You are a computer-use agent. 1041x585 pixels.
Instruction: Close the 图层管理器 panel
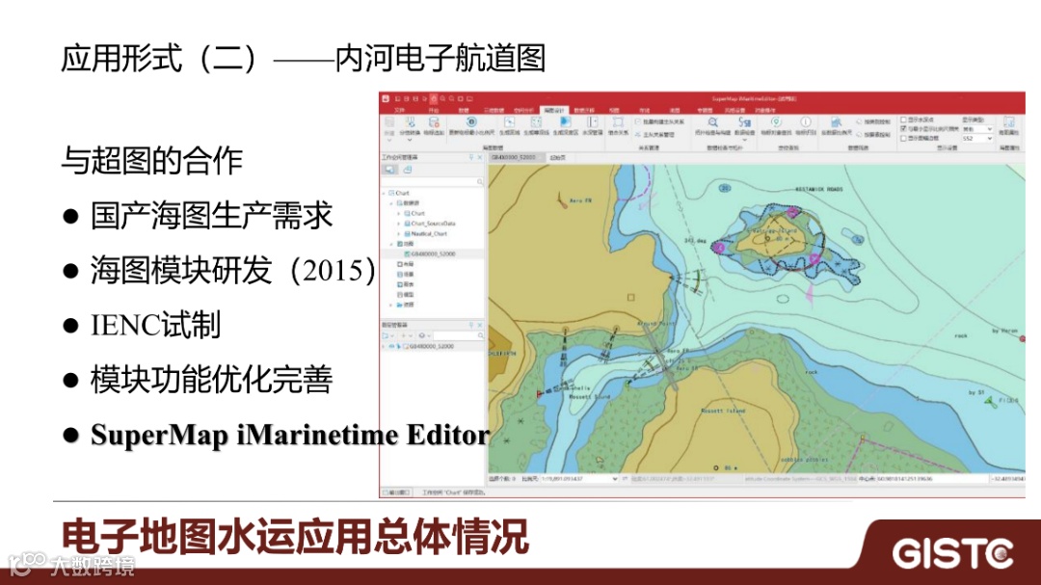[x=480, y=325]
